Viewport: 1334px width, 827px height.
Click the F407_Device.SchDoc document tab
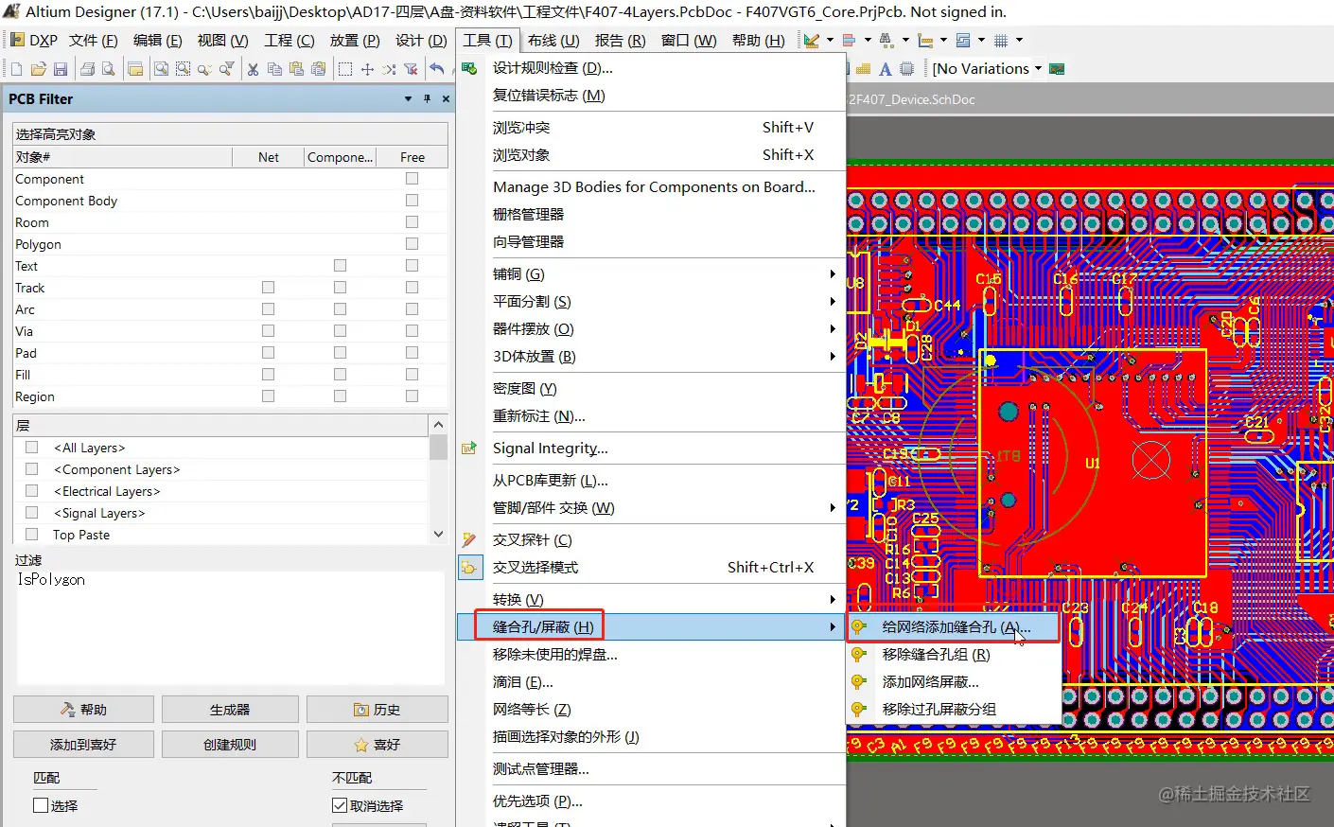click(912, 99)
